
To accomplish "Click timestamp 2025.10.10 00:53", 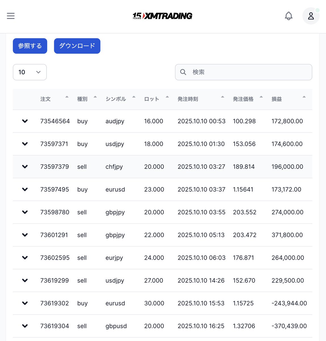I will [x=201, y=121].
